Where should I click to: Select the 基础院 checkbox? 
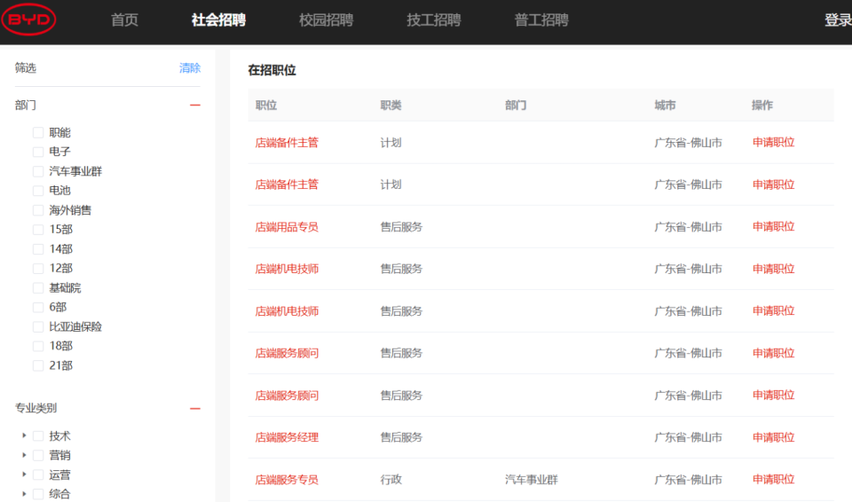[x=38, y=288]
